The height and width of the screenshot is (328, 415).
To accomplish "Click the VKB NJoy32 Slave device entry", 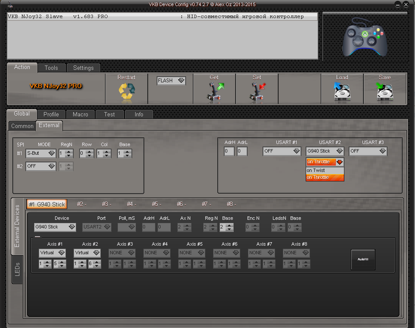I will pos(162,16).
